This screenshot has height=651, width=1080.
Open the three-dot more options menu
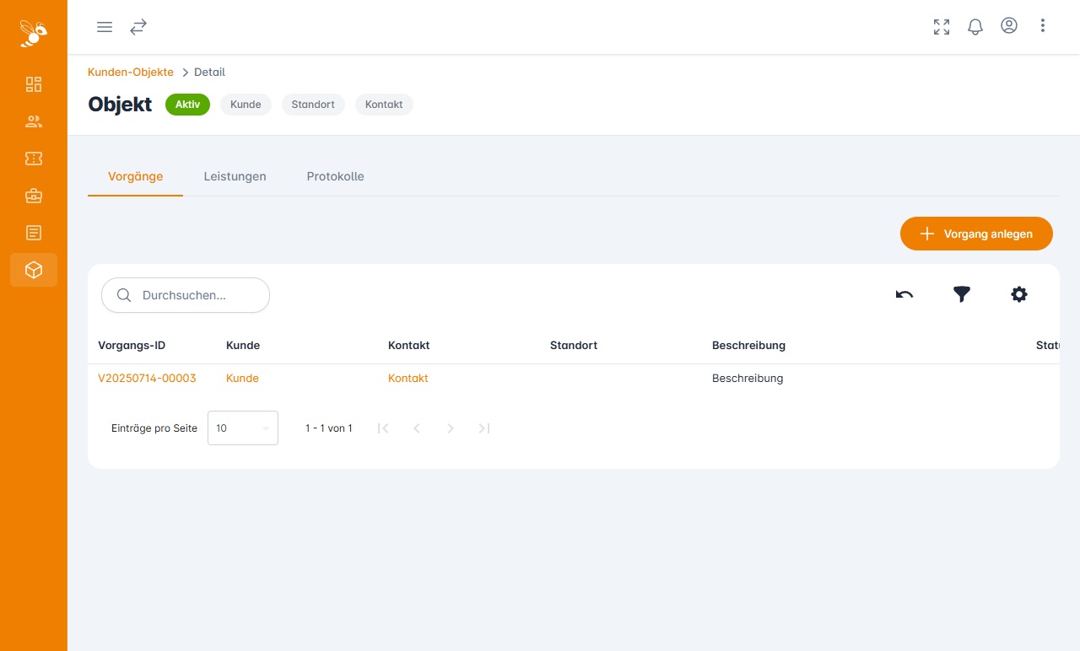click(1043, 26)
